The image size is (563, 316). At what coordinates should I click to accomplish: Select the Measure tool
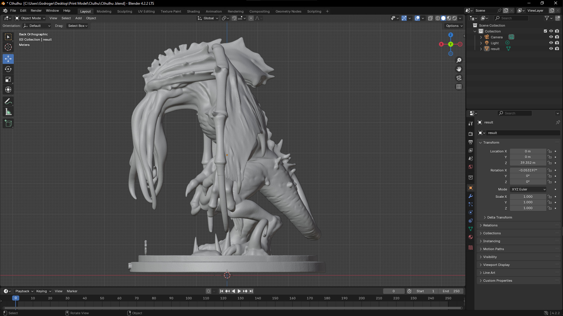8,112
